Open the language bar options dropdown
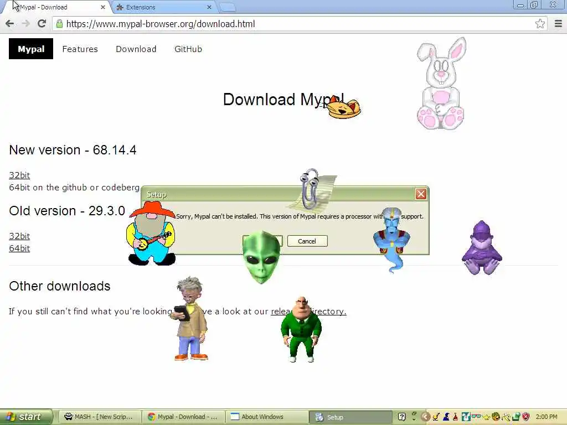Image resolution: width=567 pixels, height=425 pixels. 414,419
